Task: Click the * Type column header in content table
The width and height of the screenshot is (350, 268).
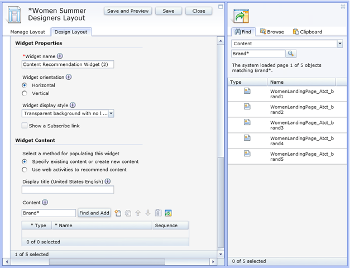Action: click(37, 226)
